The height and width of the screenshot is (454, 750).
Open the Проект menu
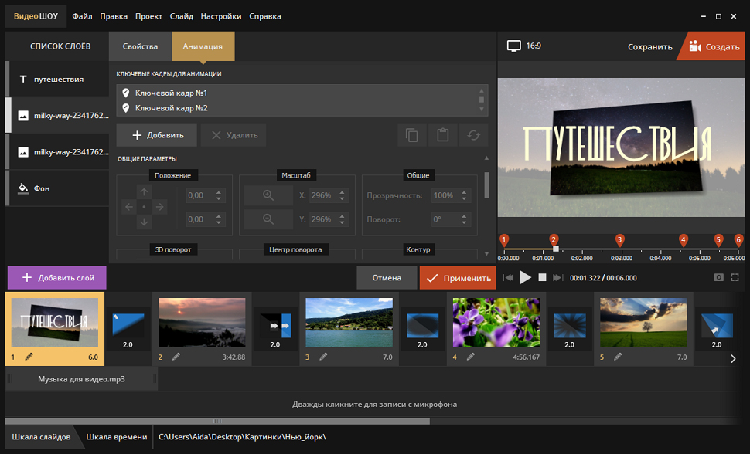tap(148, 16)
